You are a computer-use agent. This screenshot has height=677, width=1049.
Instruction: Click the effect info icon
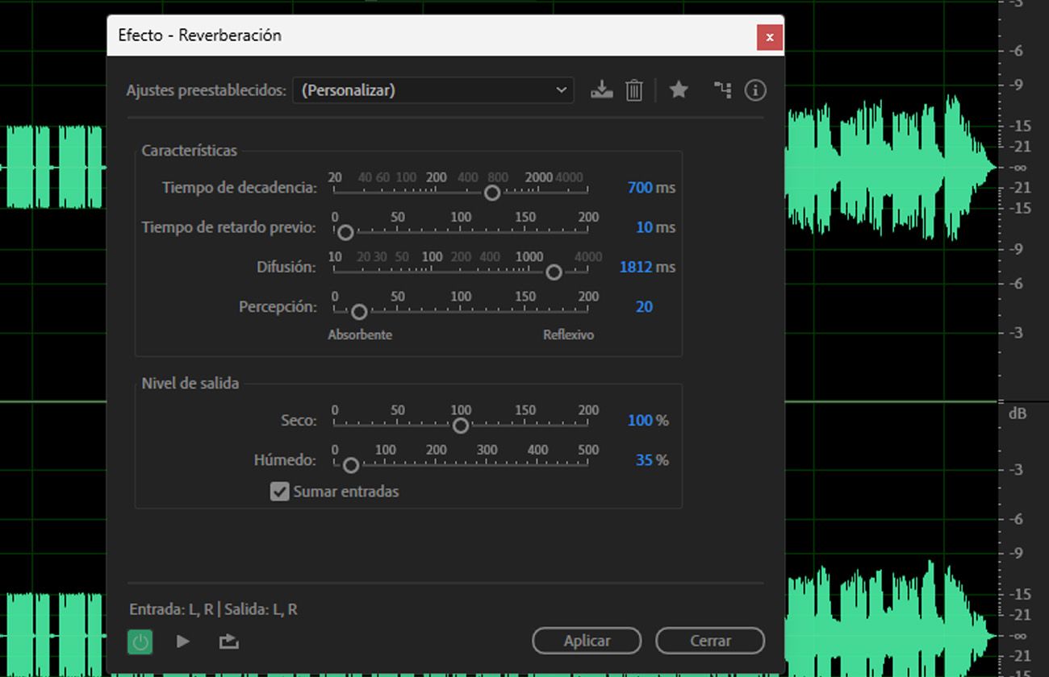pyautogui.click(x=755, y=90)
